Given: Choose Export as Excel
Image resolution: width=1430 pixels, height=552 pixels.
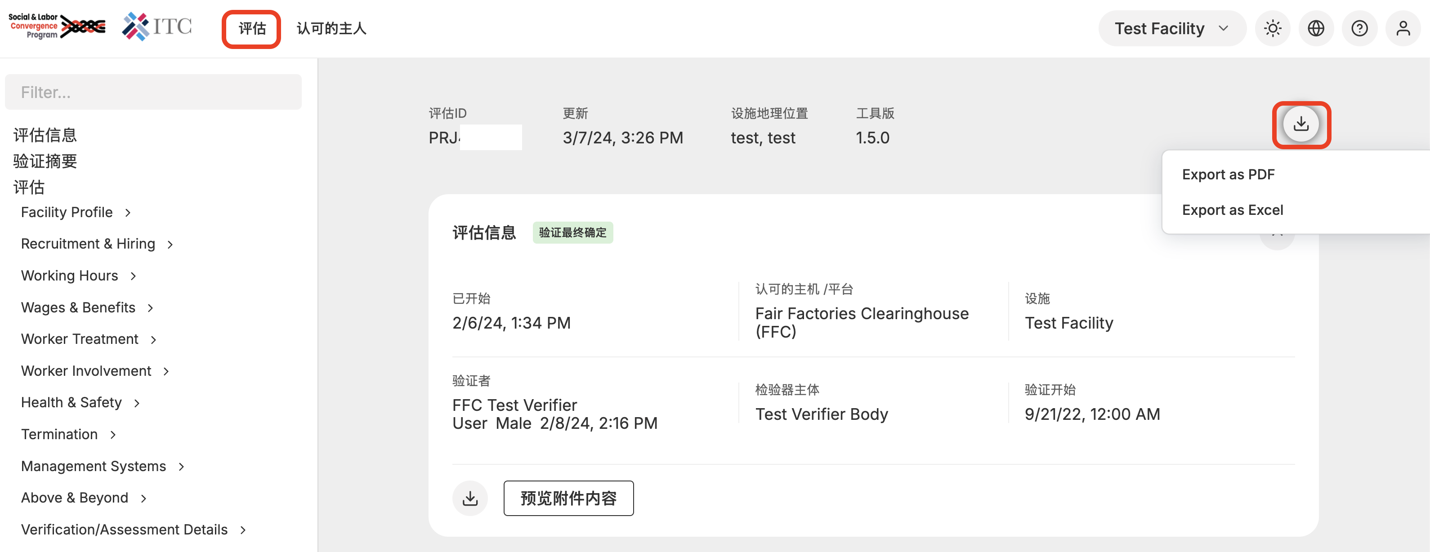Looking at the screenshot, I should (x=1233, y=210).
